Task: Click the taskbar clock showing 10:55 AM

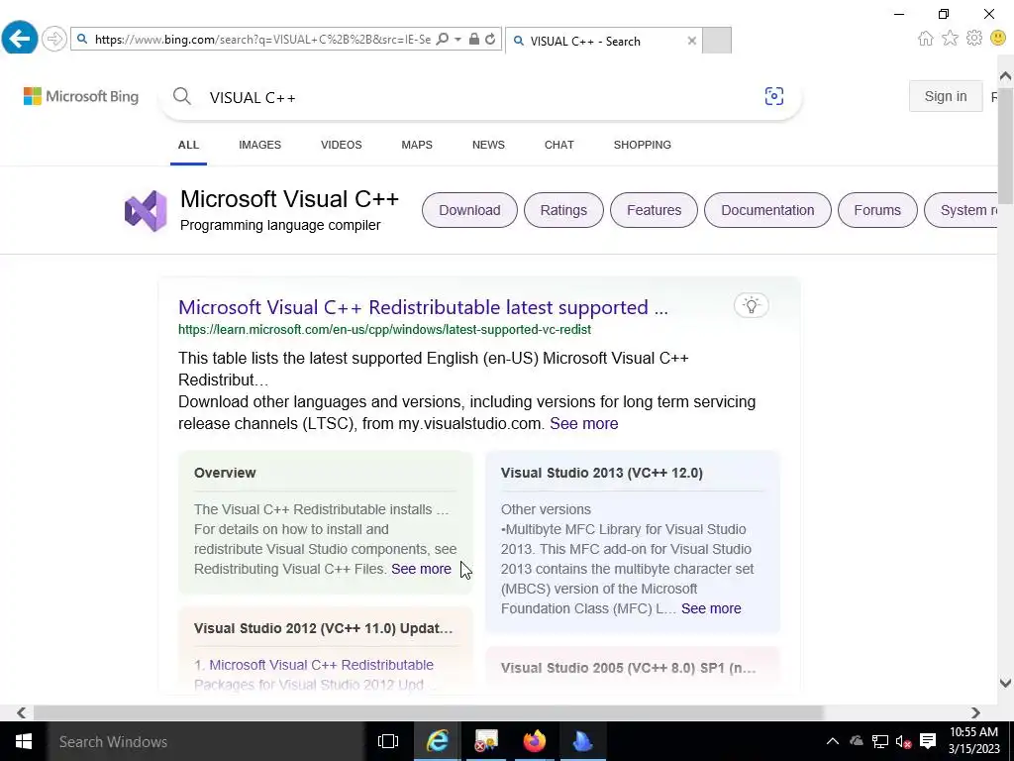Action: (x=974, y=741)
